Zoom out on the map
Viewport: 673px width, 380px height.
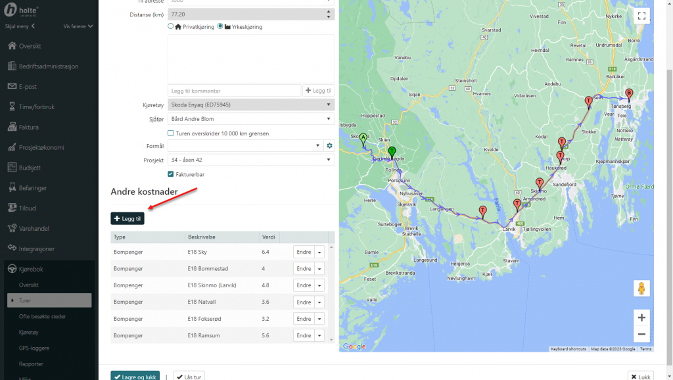click(x=641, y=335)
